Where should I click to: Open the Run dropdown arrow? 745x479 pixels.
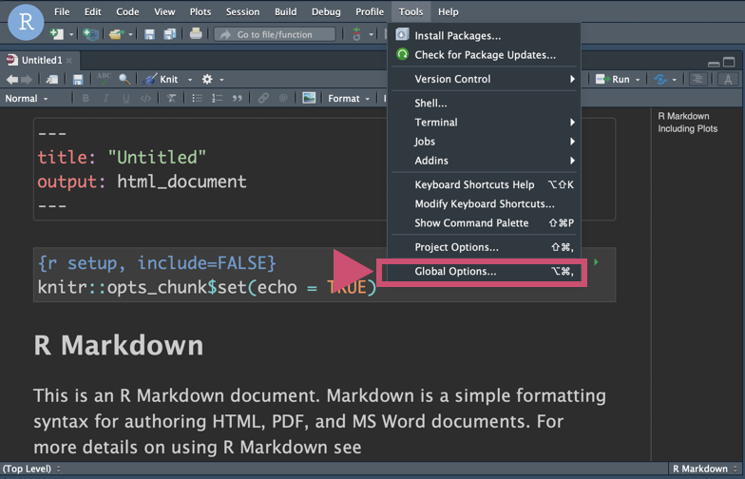(638, 80)
